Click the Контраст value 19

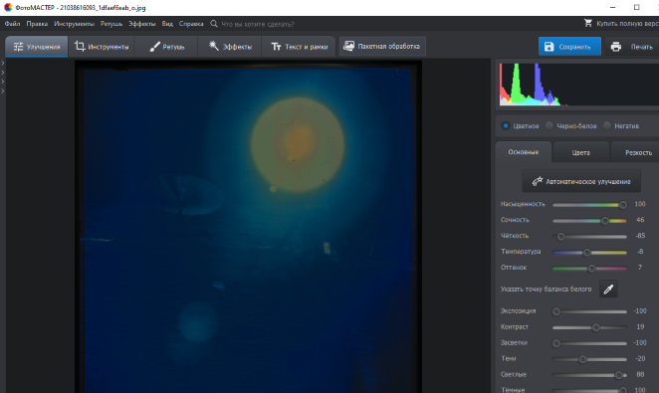pyautogui.click(x=640, y=326)
